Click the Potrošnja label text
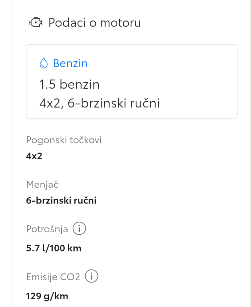Image resolution: width=251 pixels, height=307 pixels. [47, 229]
